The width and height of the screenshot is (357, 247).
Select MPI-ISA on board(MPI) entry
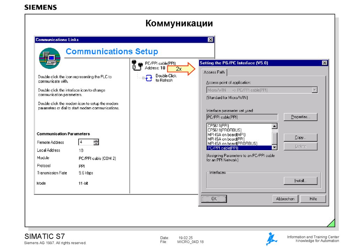[239, 134]
